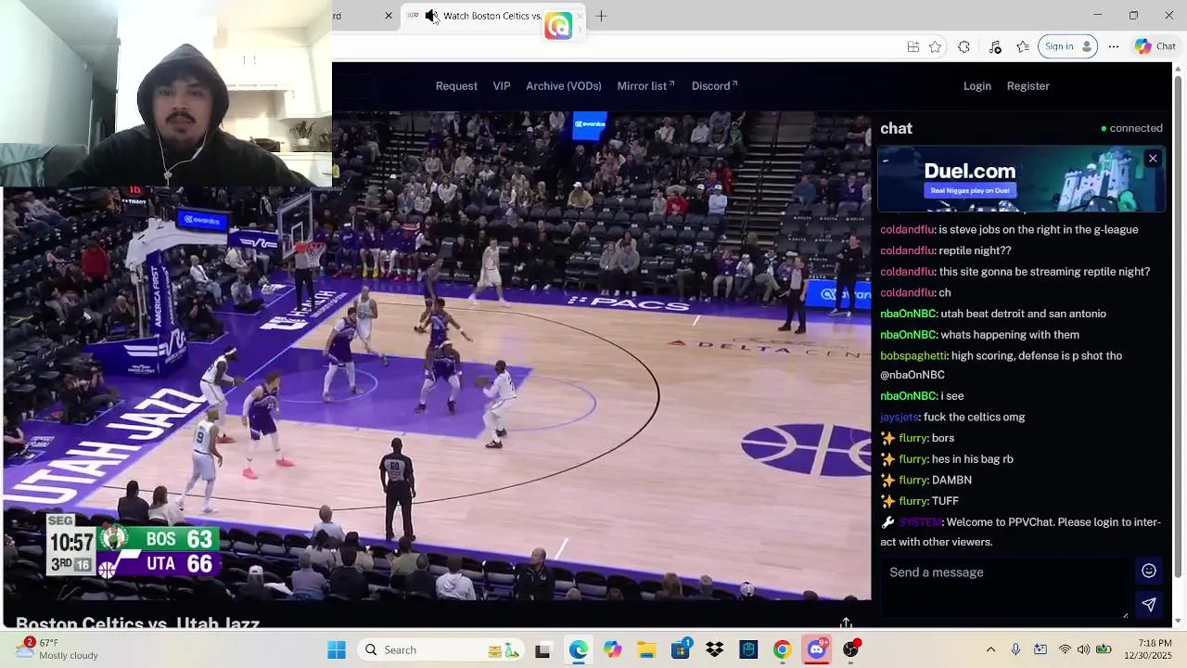1187x668 pixels.
Task: Open Edge settings and more menu
Action: click(1114, 46)
